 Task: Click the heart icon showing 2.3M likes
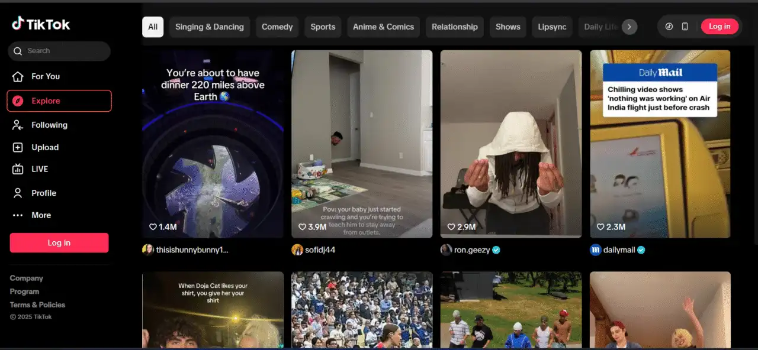pos(600,227)
